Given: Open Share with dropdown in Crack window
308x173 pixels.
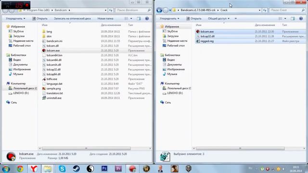Looking at the screenshot, I should pos(218,18).
